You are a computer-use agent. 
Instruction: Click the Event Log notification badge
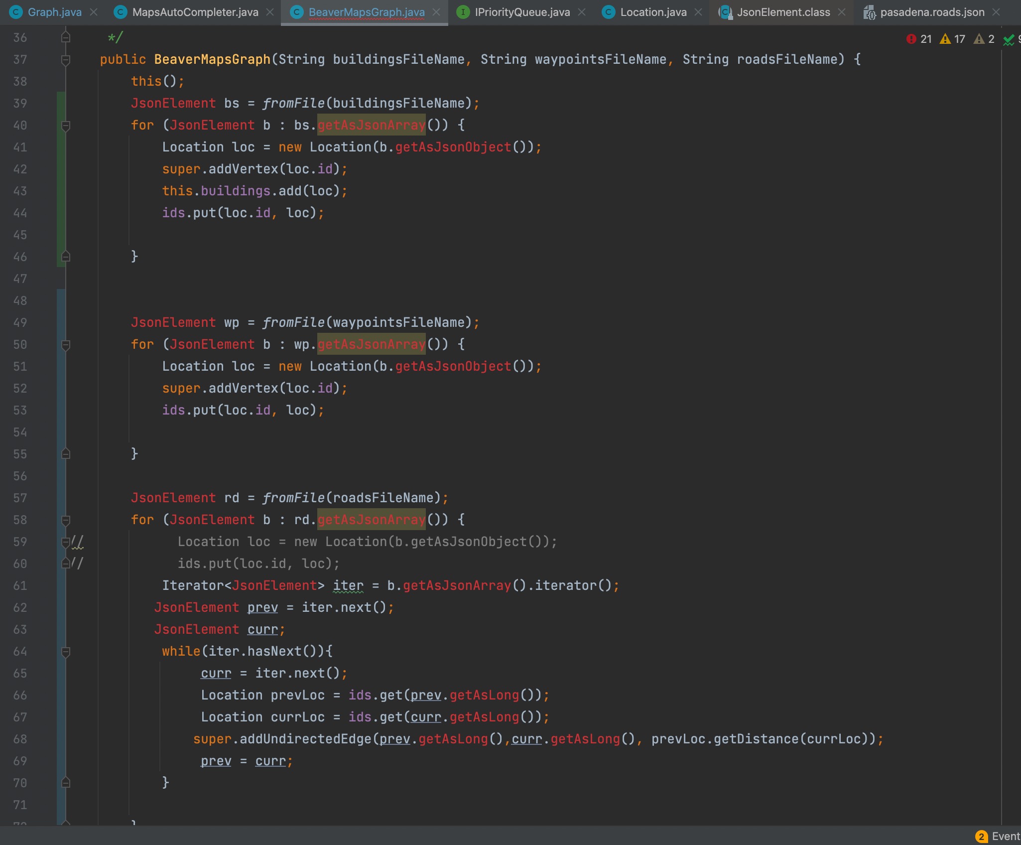pos(981,837)
